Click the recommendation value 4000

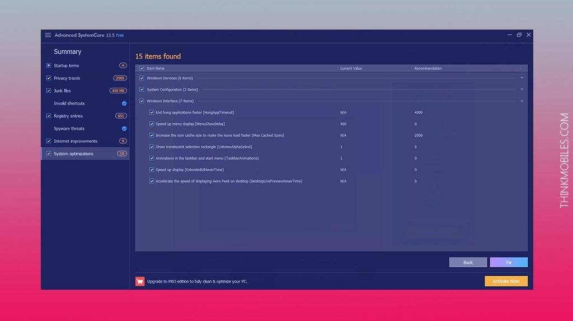(419, 113)
